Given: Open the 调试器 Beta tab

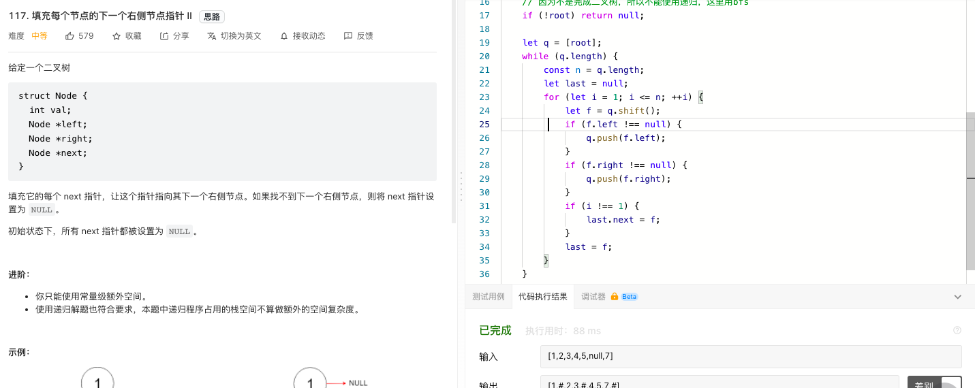Looking at the screenshot, I should pyautogui.click(x=610, y=297).
